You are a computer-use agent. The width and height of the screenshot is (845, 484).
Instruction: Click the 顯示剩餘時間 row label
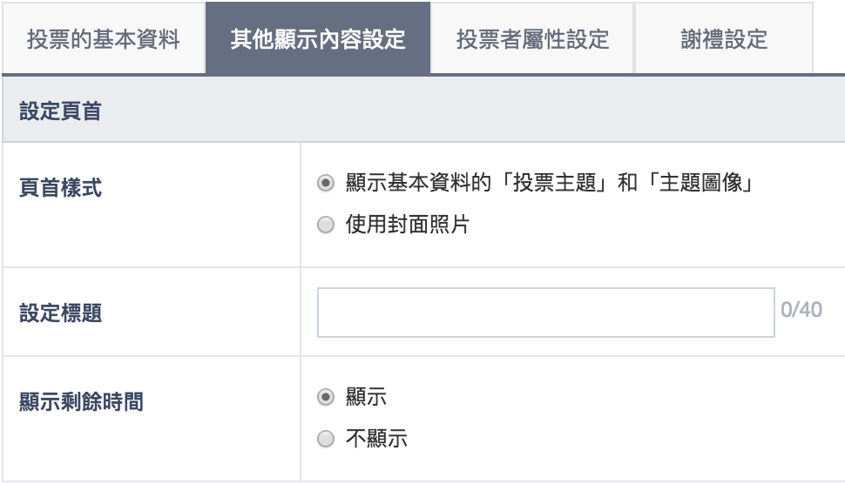pyautogui.click(x=81, y=402)
